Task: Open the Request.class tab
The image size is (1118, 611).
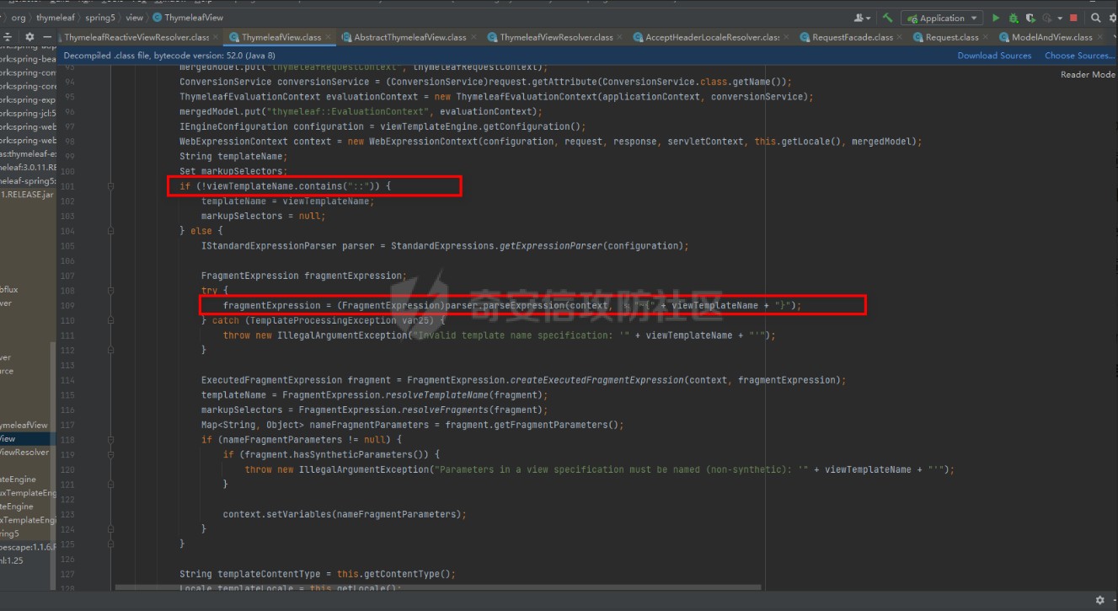Action: (952, 37)
